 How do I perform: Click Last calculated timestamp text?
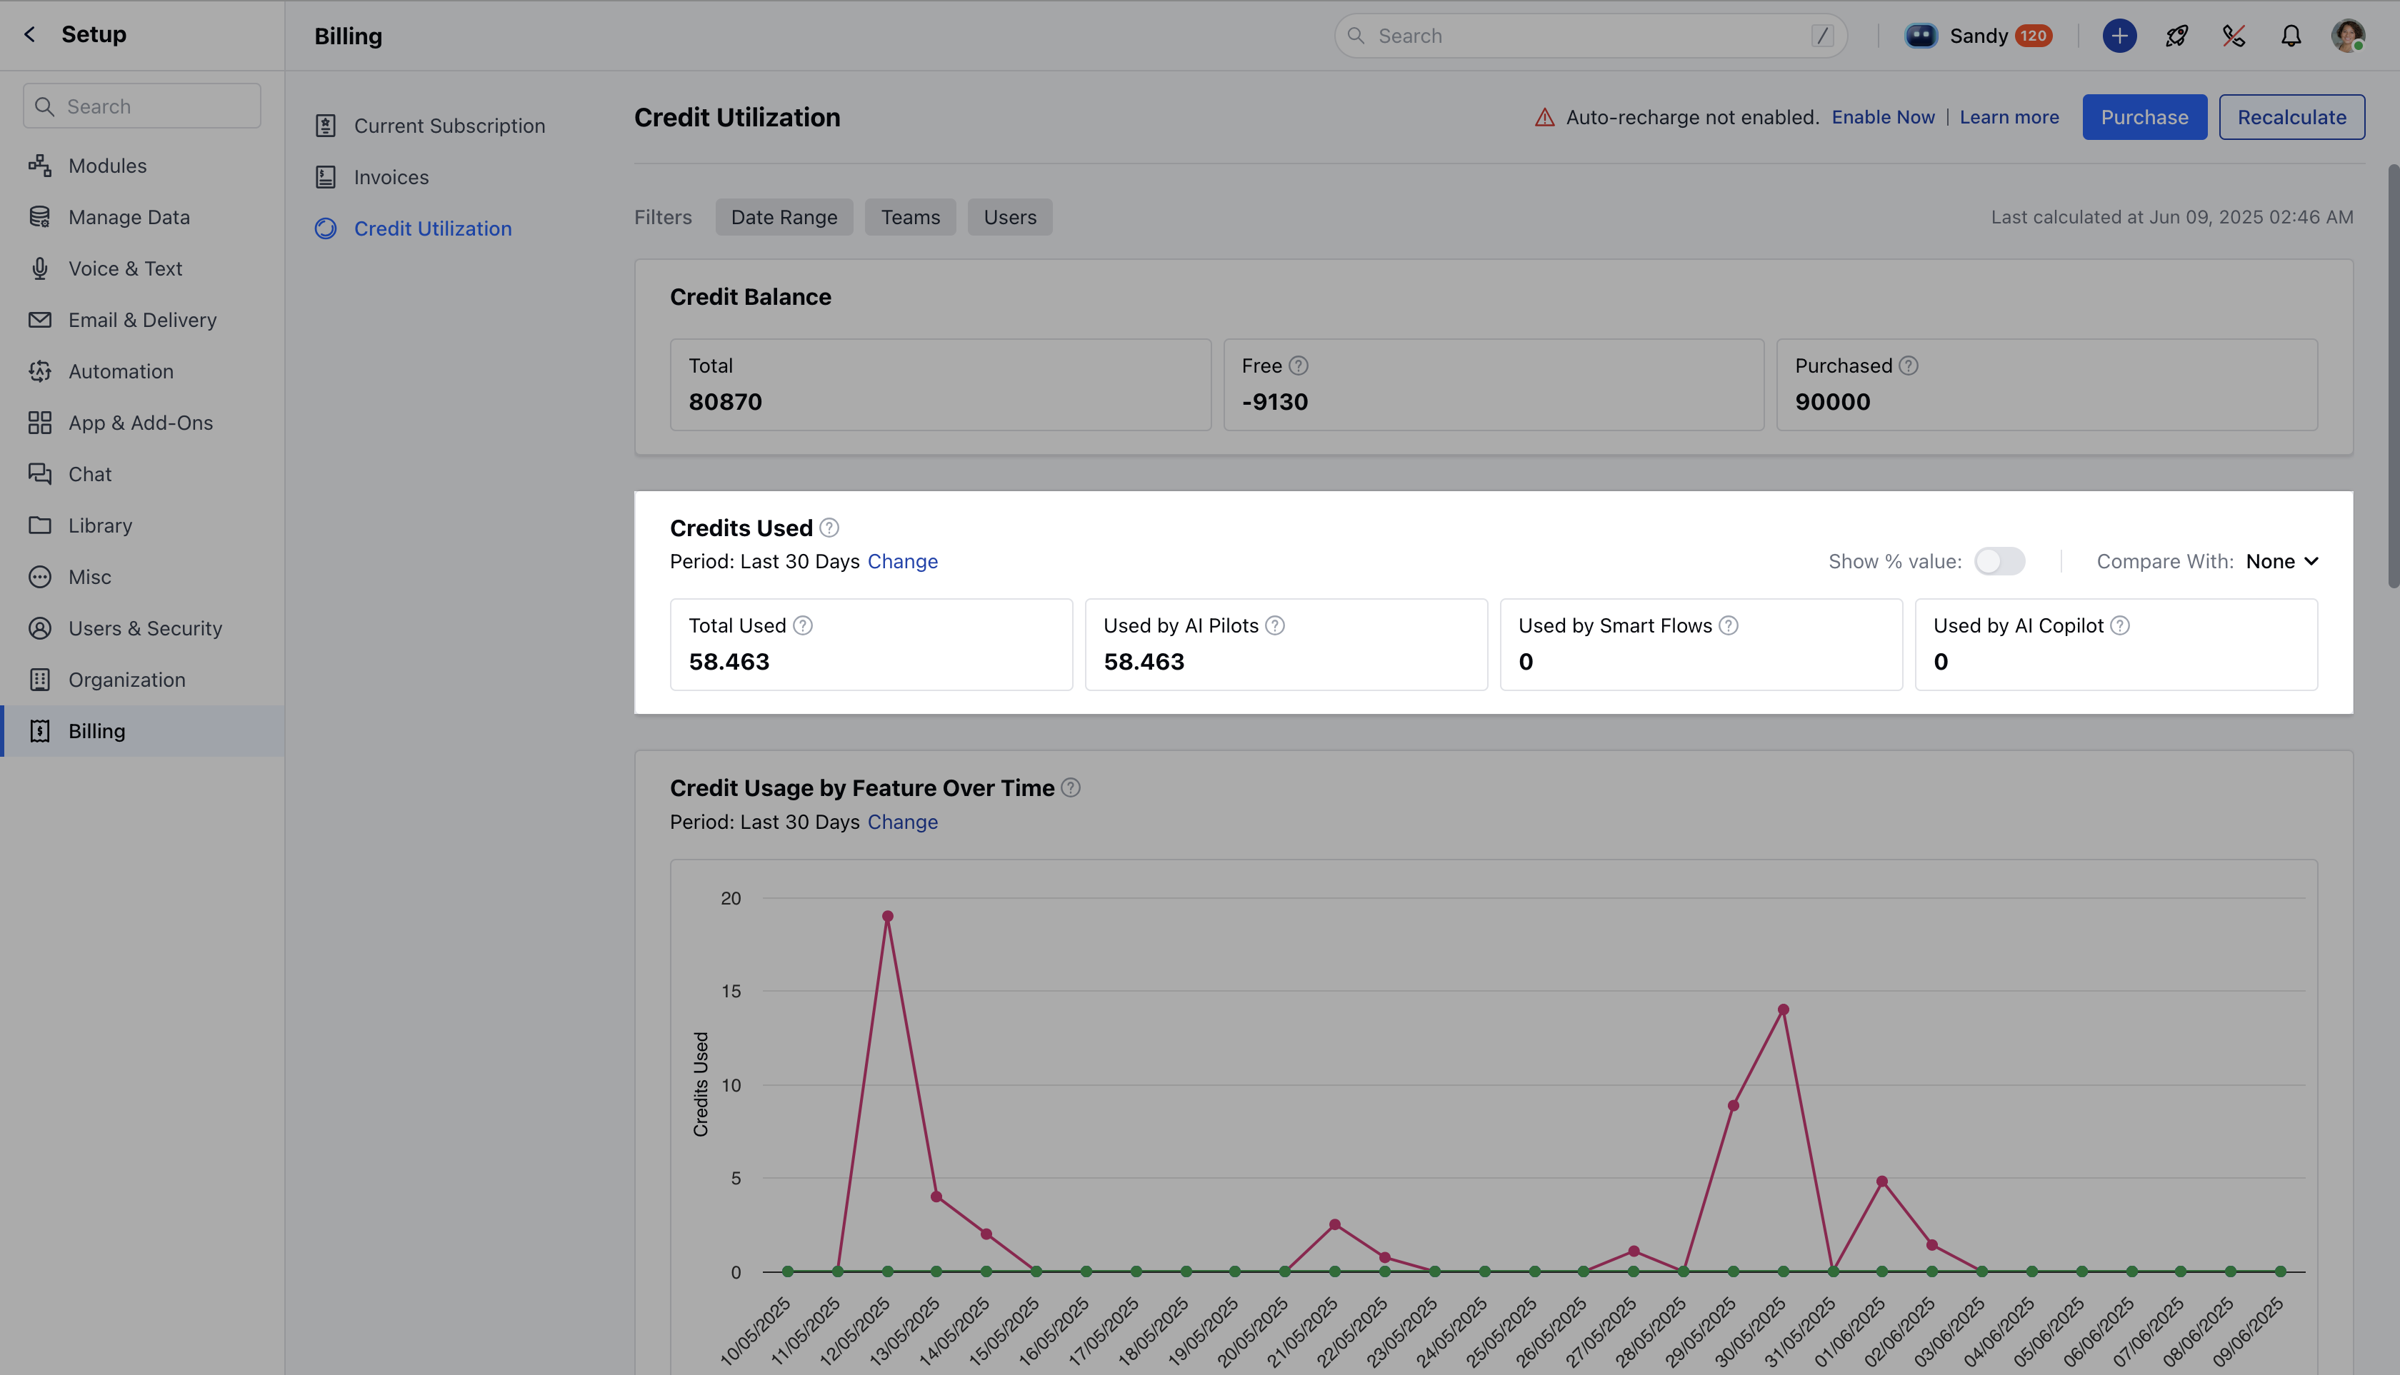click(x=2171, y=217)
